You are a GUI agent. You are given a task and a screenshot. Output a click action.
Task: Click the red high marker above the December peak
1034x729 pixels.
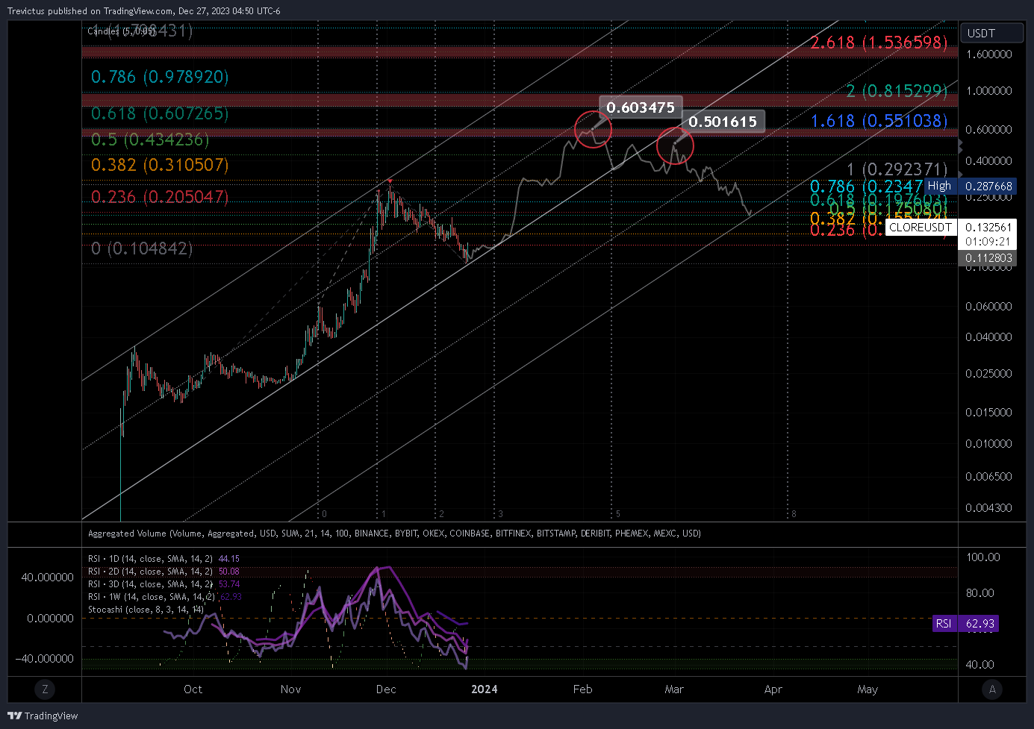coord(390,181)
